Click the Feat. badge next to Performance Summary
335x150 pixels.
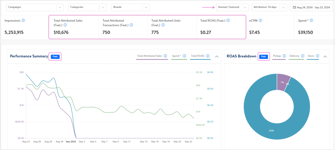[55, 56]
